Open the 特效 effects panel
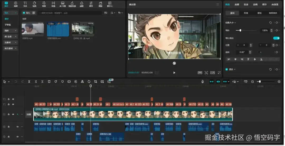This screenshot has height=146, width=285. pyautogui.click(x=44, y=4)
